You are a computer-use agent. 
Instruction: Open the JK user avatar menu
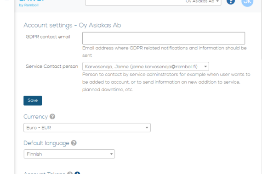(x=247, y=2)
